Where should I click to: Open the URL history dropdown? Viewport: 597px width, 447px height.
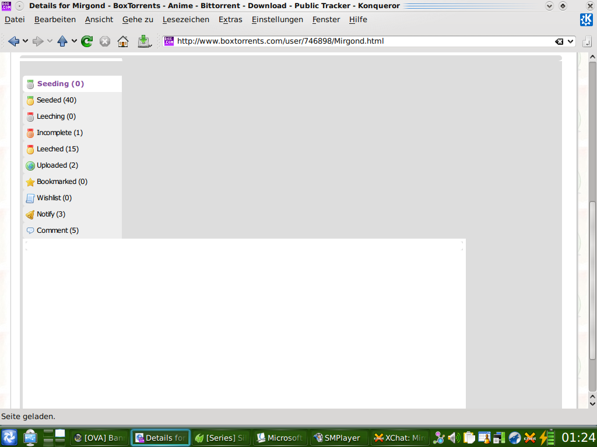point(571,41)
